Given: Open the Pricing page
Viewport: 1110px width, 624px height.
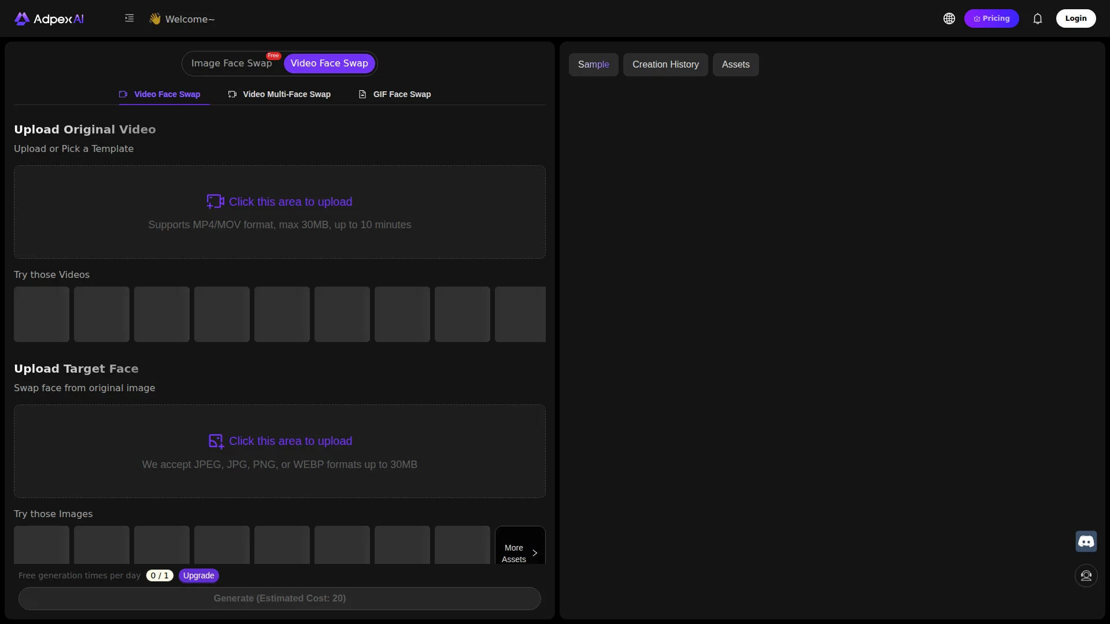Looking at the screenshot, I should point(991,18).
